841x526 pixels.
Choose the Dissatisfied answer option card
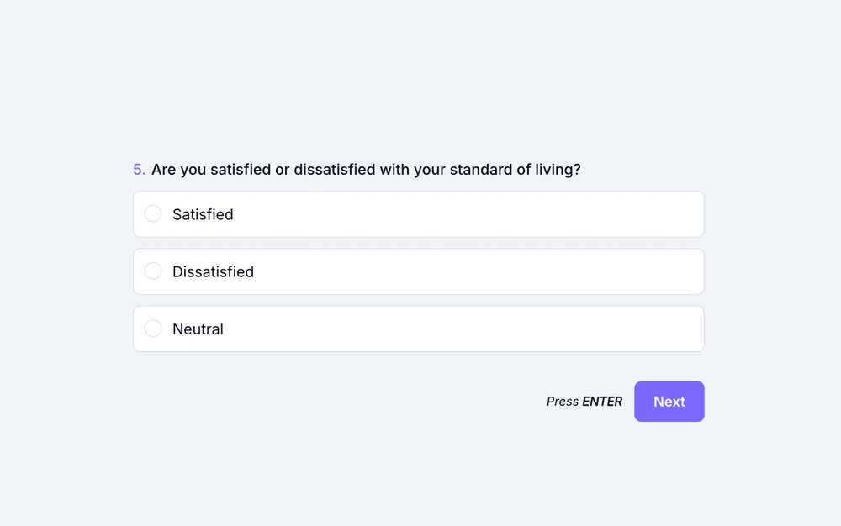tap(418, 271)
